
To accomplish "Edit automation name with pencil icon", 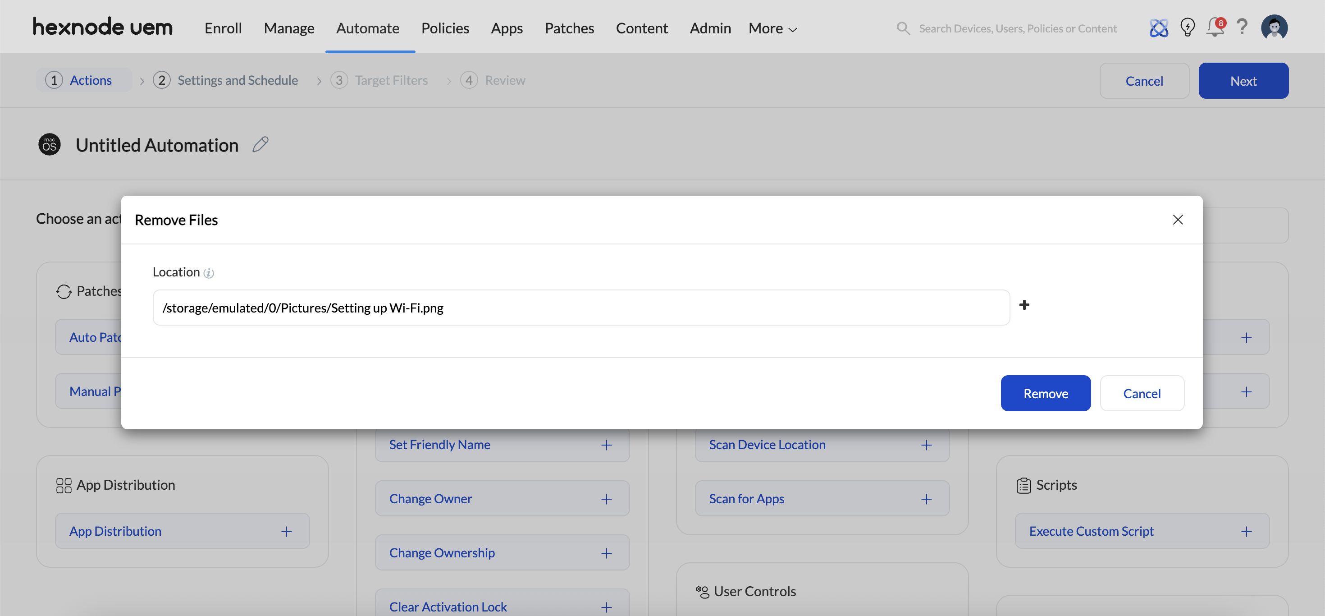I will [x=260, y=145].
